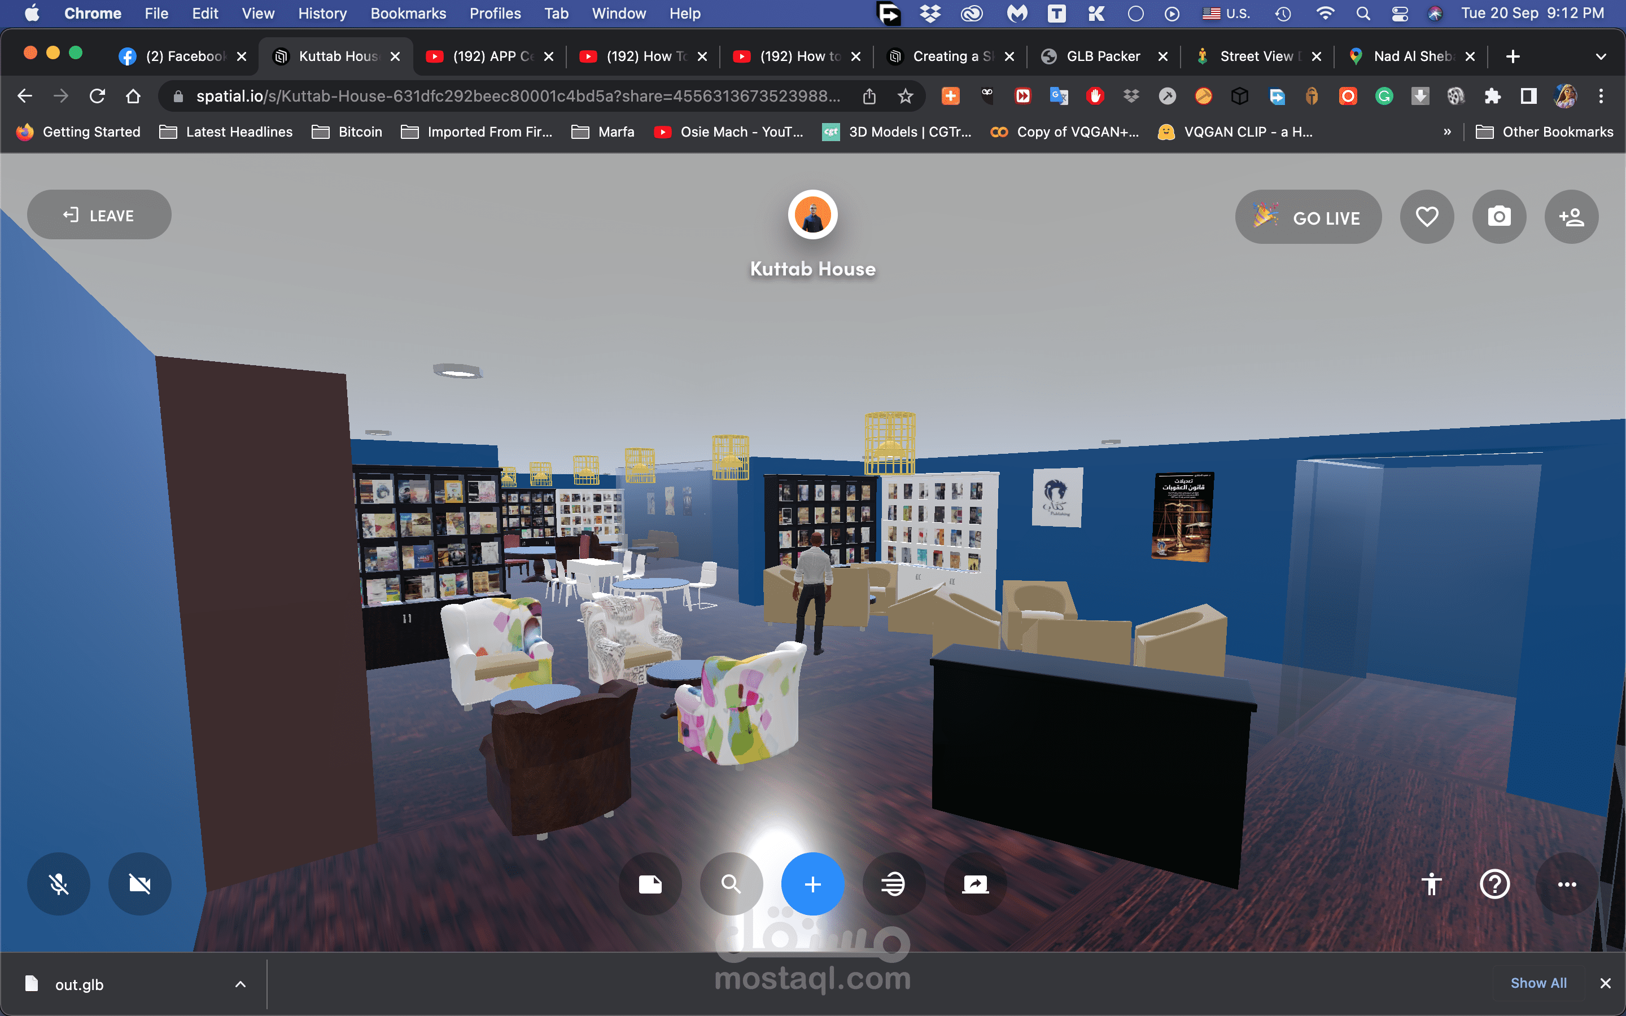This screenshot has height=1016, width=1626.
Task: Click the blue plus add content button
Action: coord(812,884)
